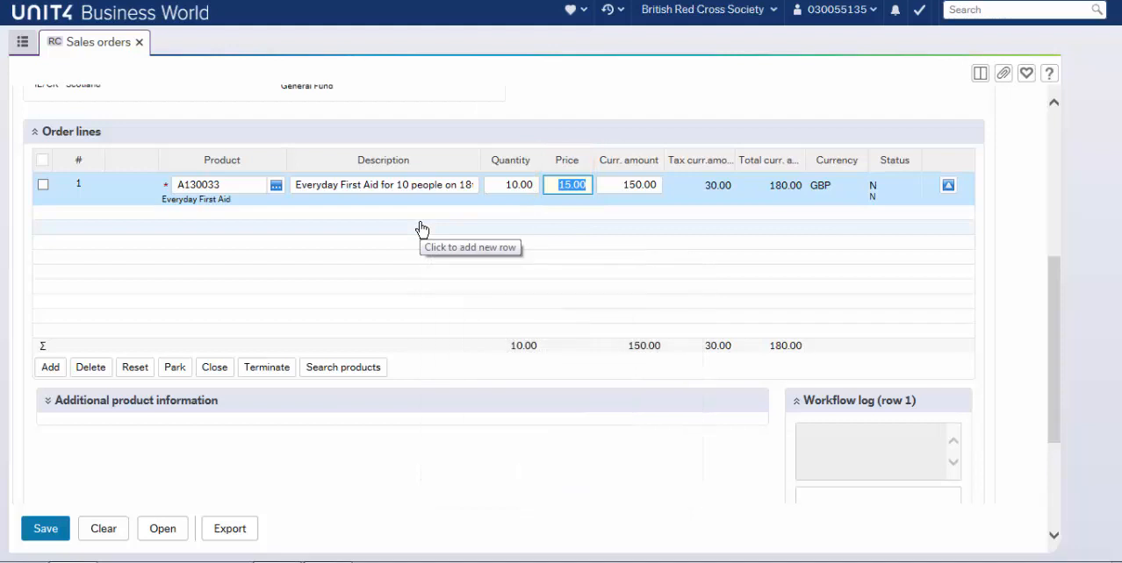The height and width of the screenshot is (563, 1122).
Task: Toggle the split view layout icon
Action: coord(981,74)
